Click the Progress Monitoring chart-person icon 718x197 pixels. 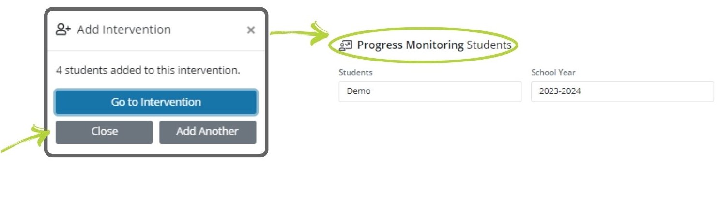[x=346, y=45]
